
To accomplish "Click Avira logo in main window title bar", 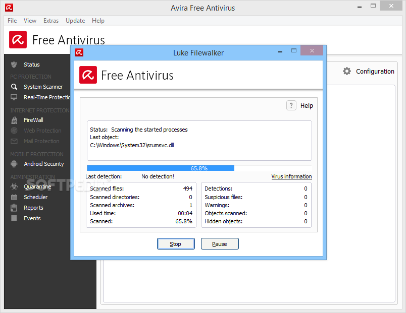I will 9,8.
